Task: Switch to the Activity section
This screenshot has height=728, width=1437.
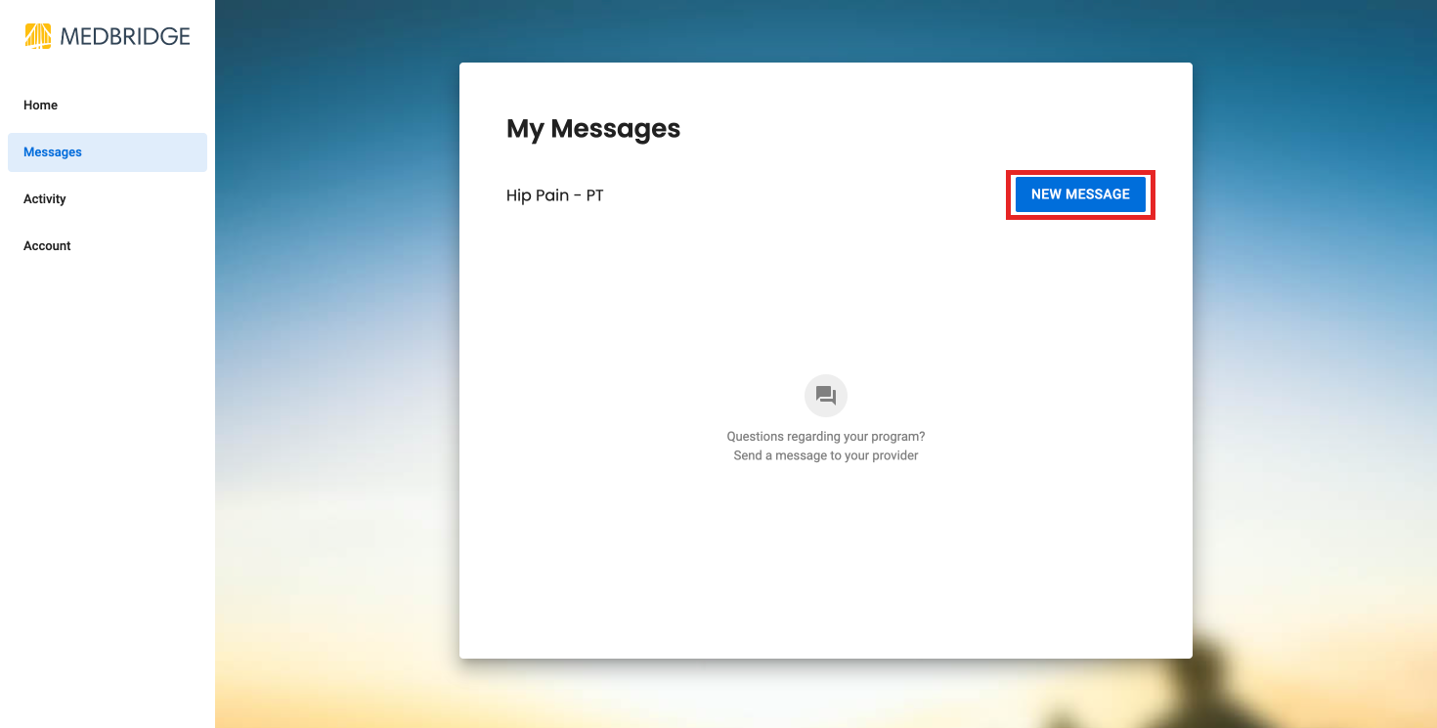Action: (45, 198)
